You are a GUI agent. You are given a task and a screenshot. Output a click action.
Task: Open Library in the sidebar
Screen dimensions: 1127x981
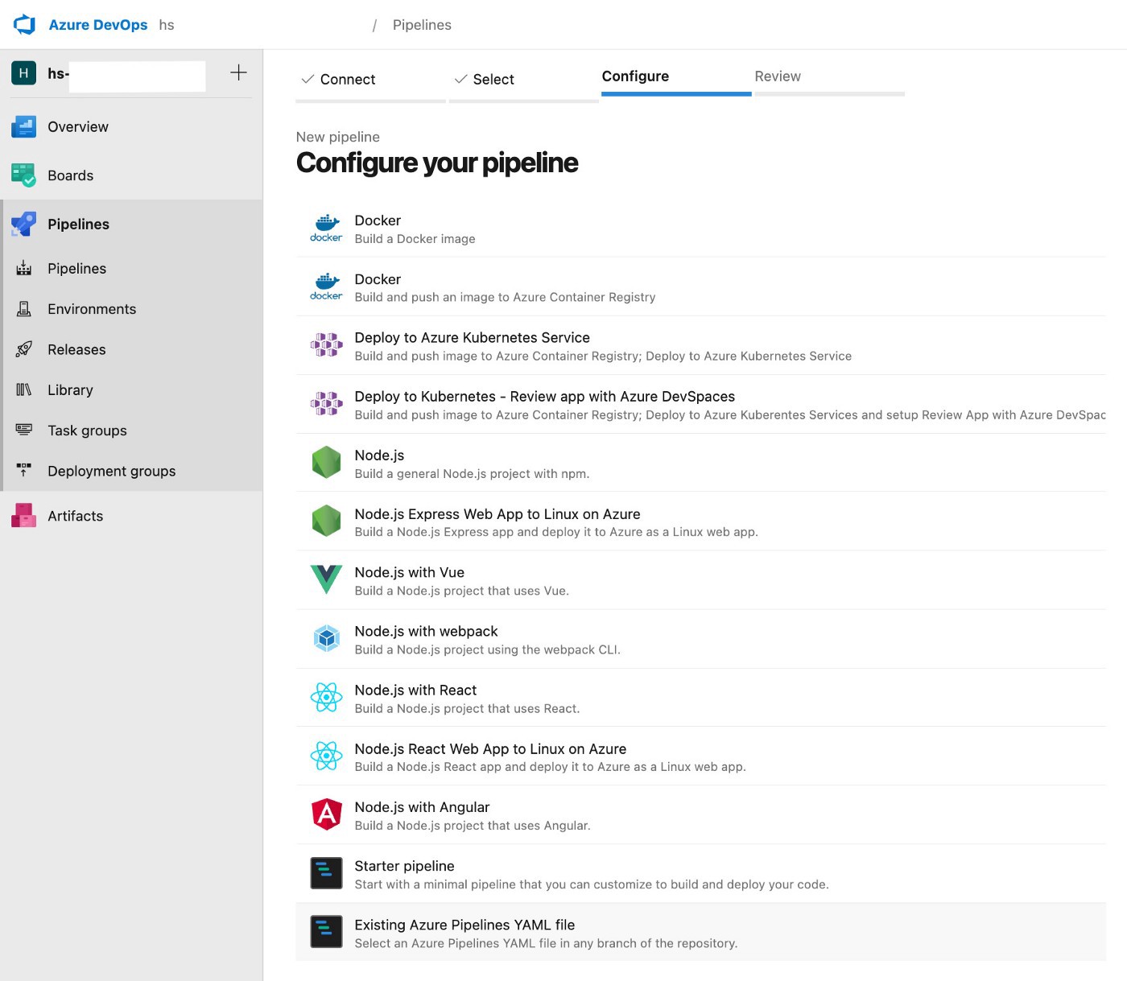pyautogui.click(x=131, y=390)
